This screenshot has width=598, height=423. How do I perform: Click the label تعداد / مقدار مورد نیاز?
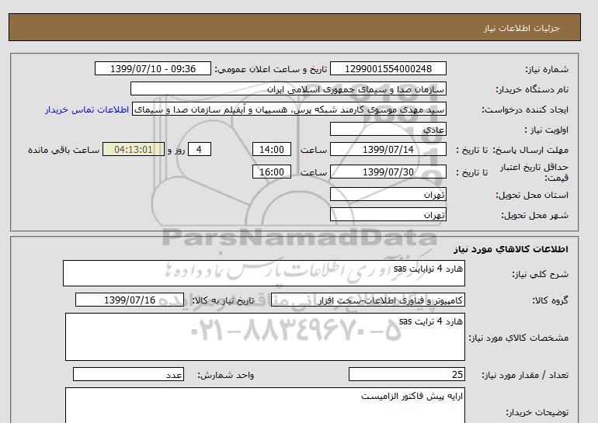525,375
